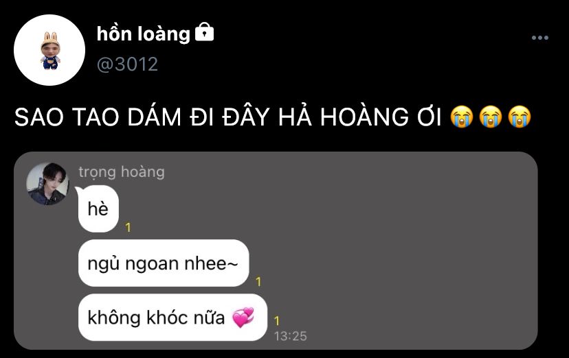
Task: Select the "không khóc nữa" message bubble
Action: [x=172, y=318]
